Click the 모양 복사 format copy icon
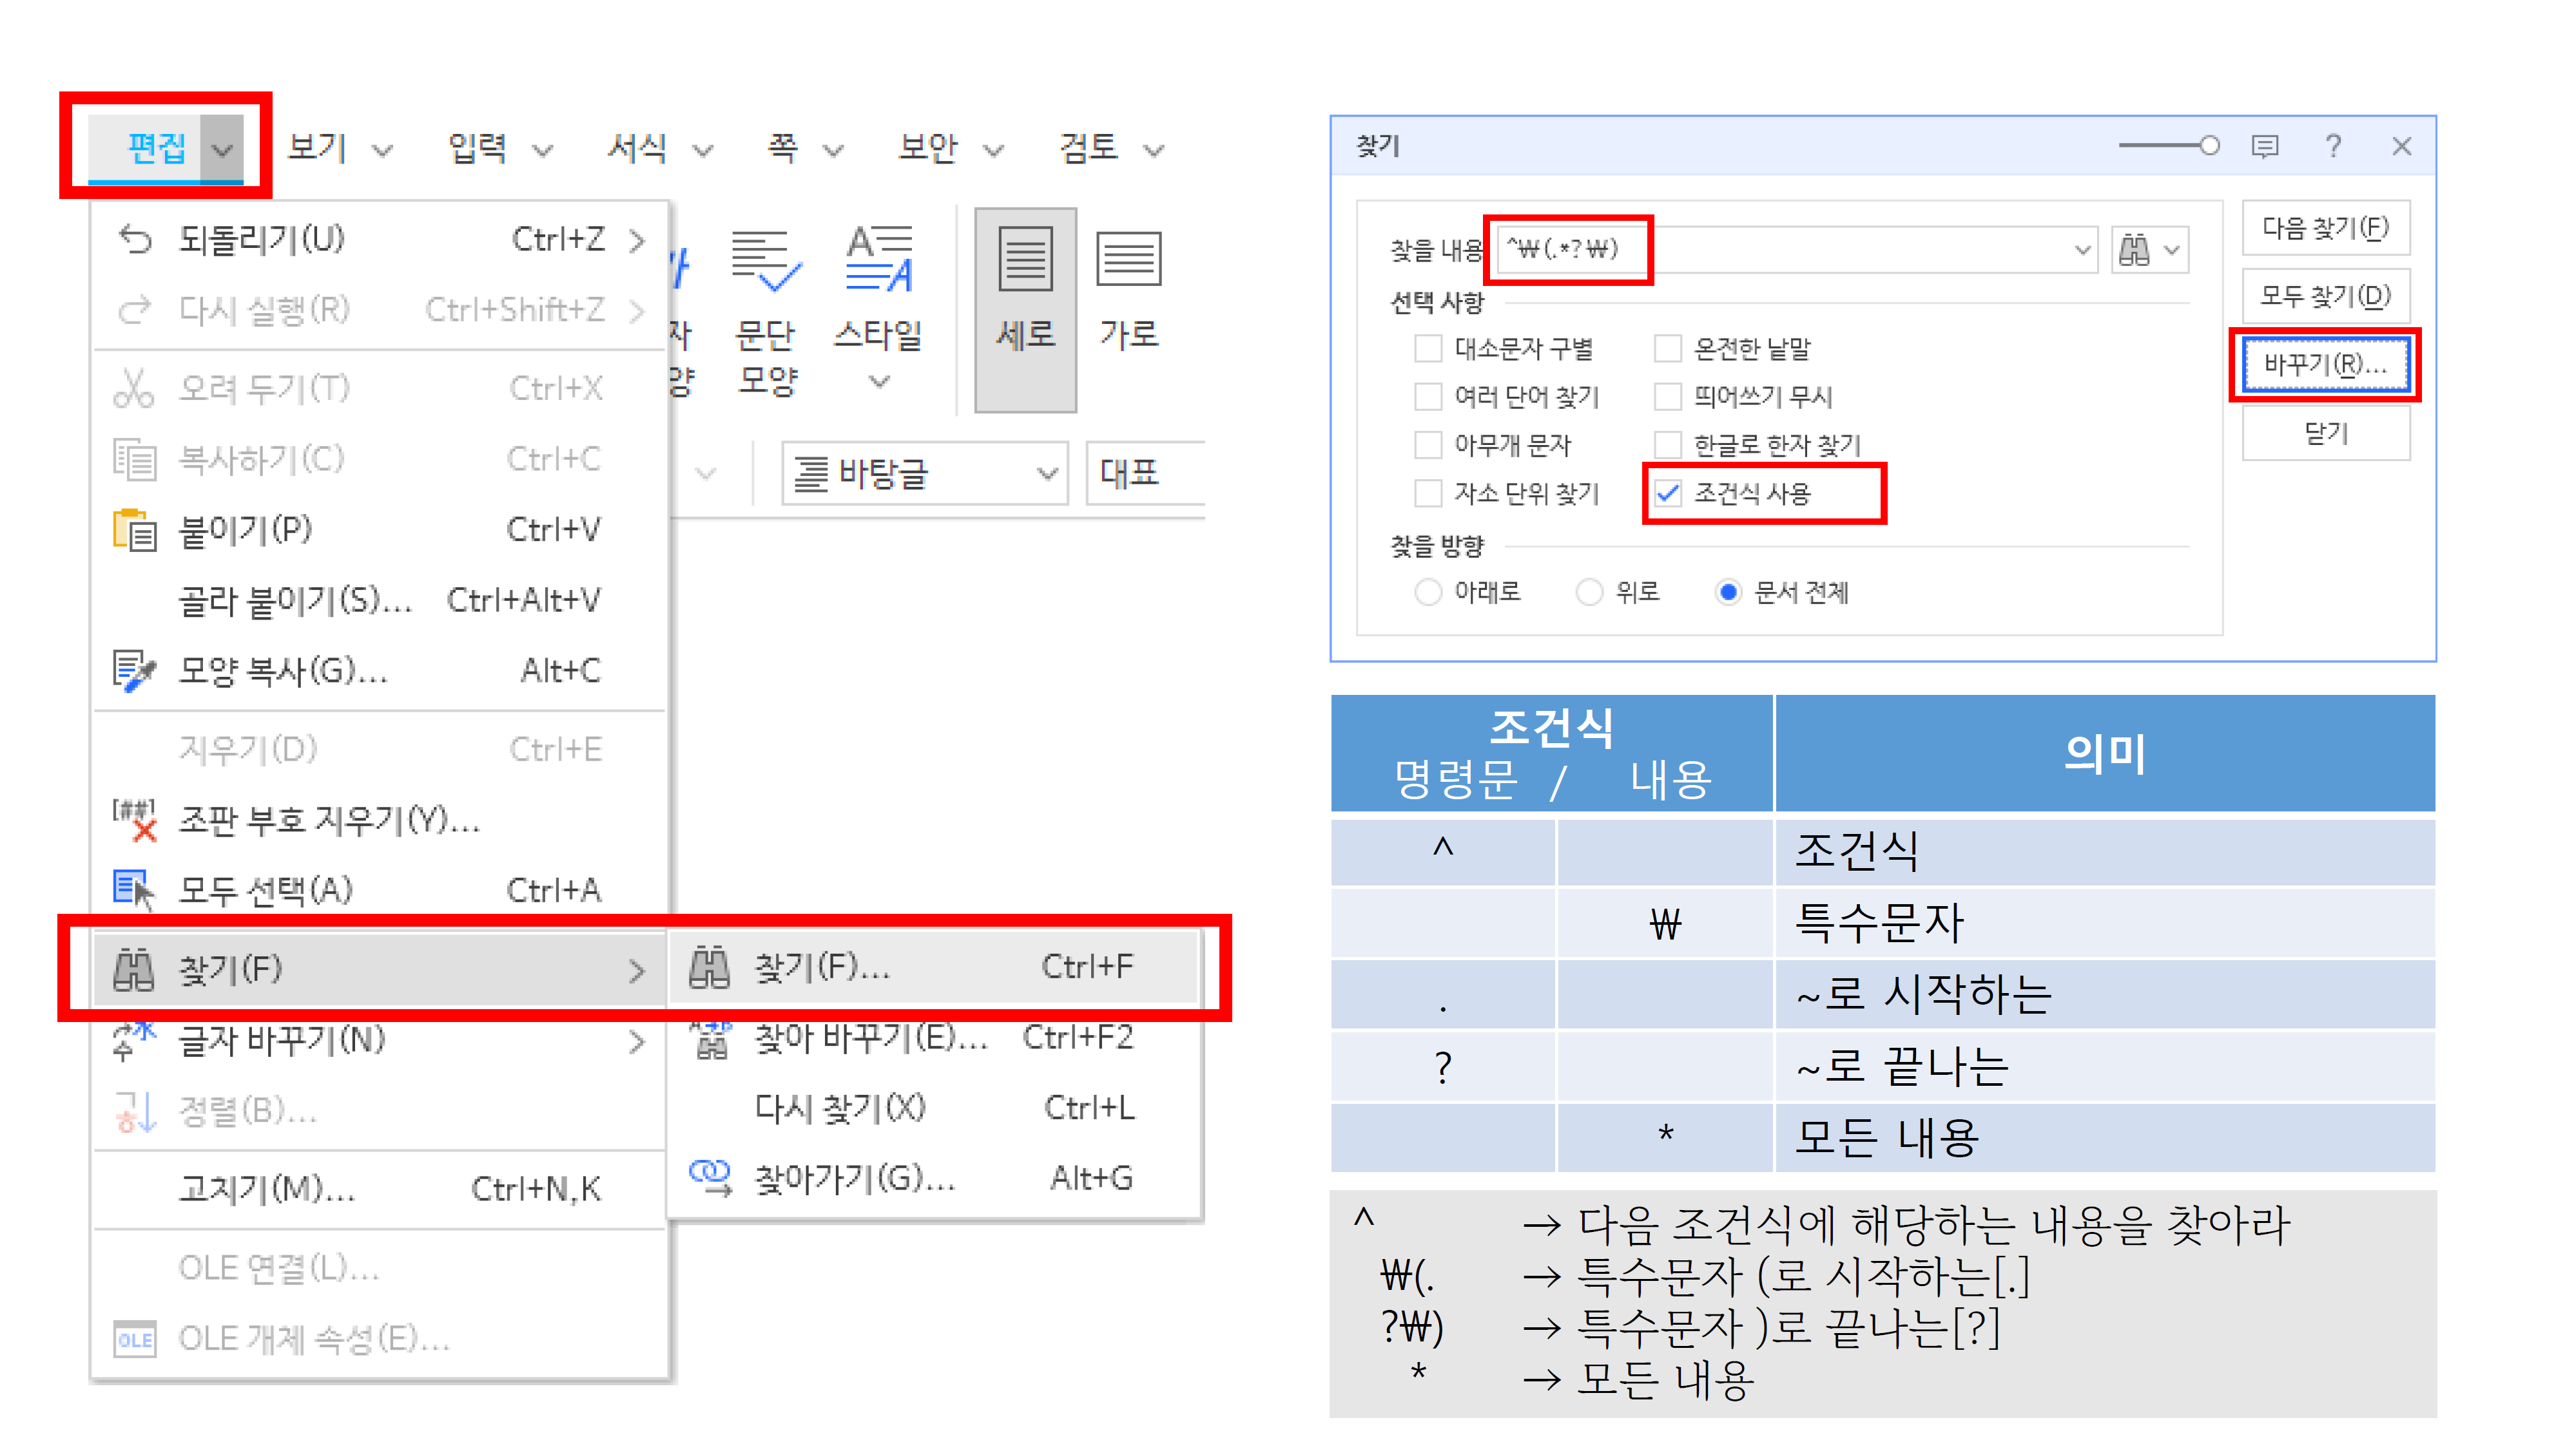This screenshot has height=1449, width=2576. click(134, 670)
